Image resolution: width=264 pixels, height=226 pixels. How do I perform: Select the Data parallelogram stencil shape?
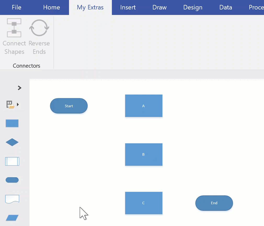coord(12,218)
